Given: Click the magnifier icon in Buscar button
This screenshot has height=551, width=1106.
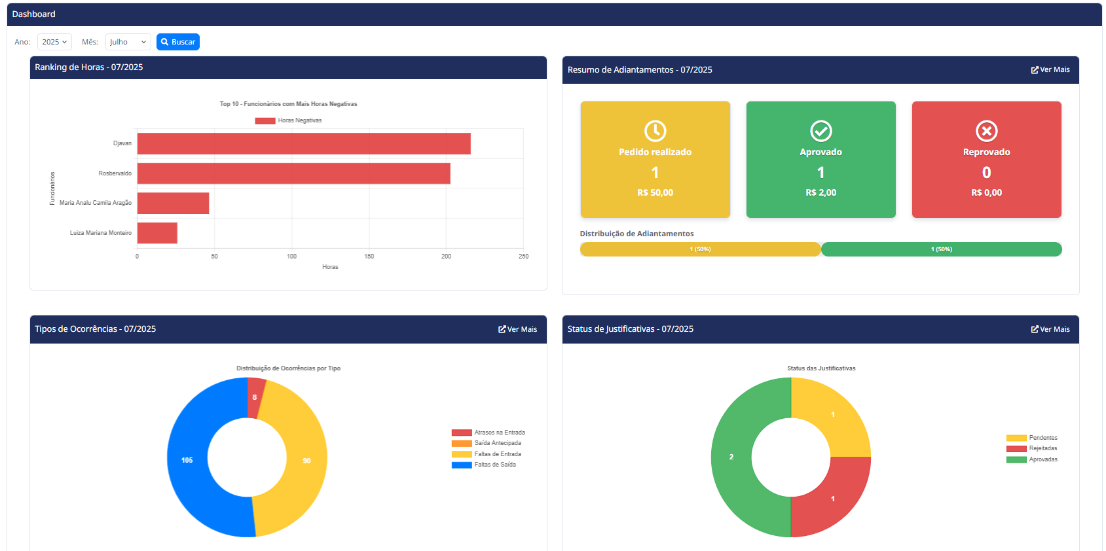Looking at the screenshot, I should [x=165, y=42].
